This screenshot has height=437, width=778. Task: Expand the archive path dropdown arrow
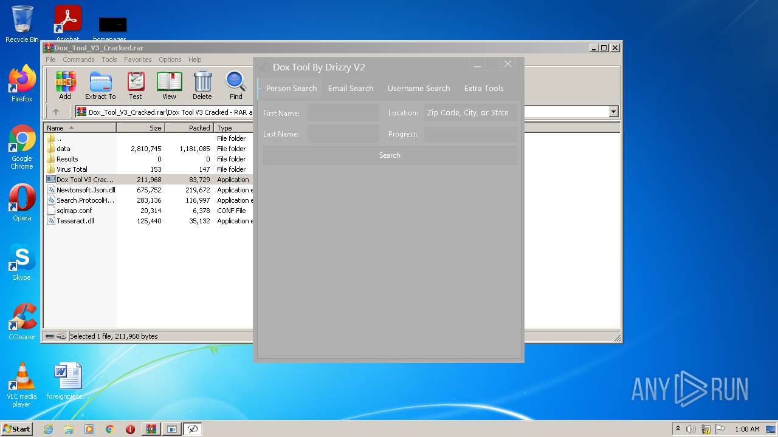[613, 112]
